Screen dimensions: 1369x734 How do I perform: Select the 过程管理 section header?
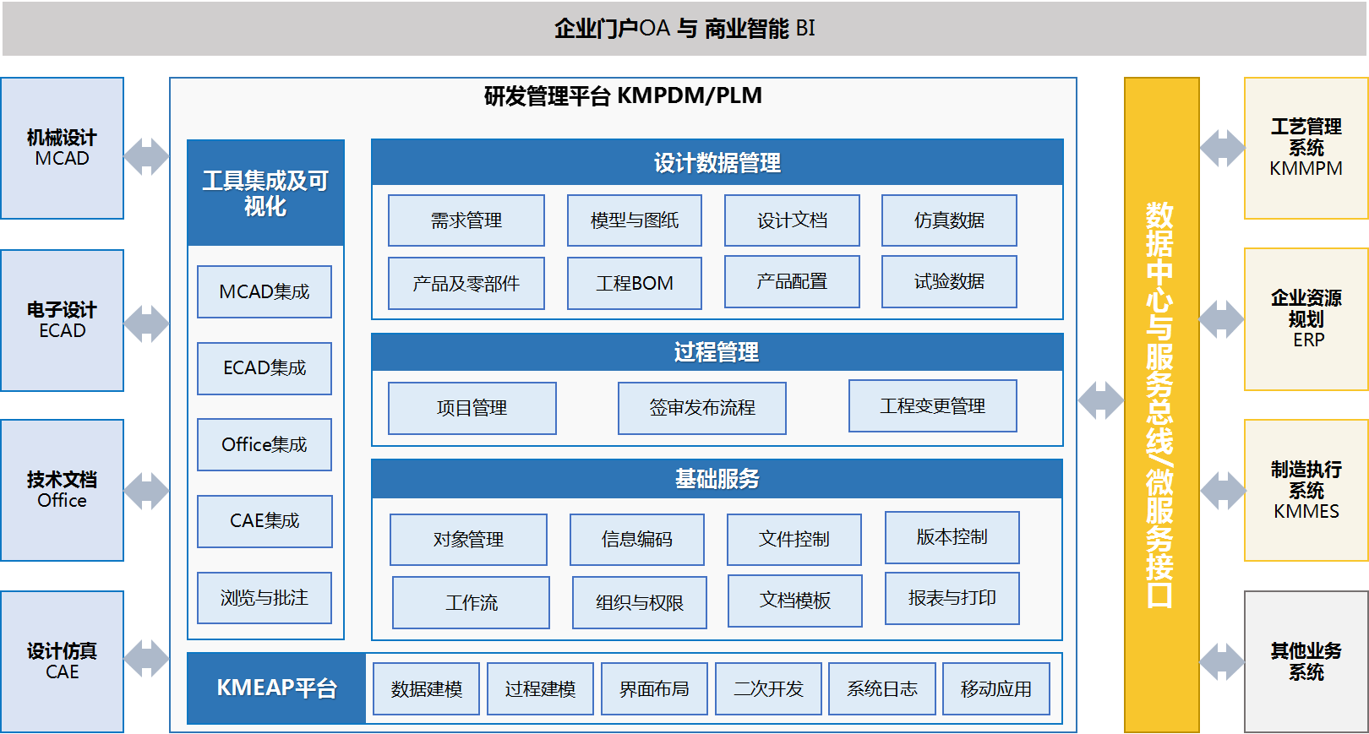tap(717, 352)
